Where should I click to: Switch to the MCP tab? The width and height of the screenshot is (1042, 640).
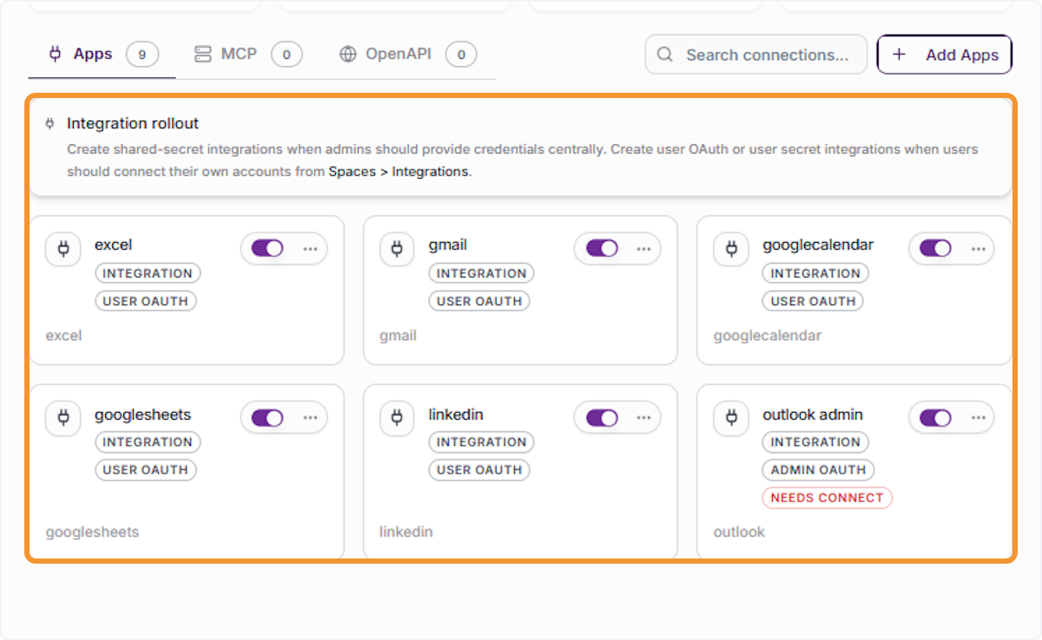(x=247, y=55)
